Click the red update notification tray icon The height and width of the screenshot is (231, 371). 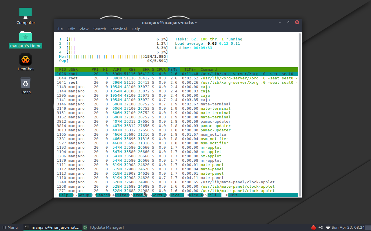click(x=313, y=227)
